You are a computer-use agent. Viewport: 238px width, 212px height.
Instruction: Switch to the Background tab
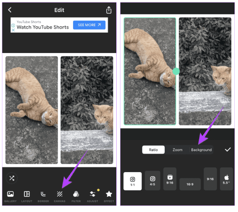click(x=201, y=150)
